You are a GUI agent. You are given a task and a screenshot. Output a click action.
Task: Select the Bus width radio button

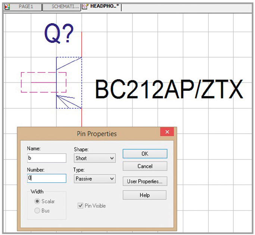[x=37, y=211]
